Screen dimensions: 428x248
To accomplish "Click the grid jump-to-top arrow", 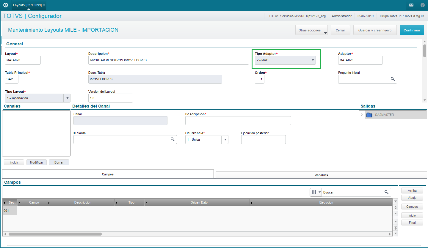I will (396, 202).
